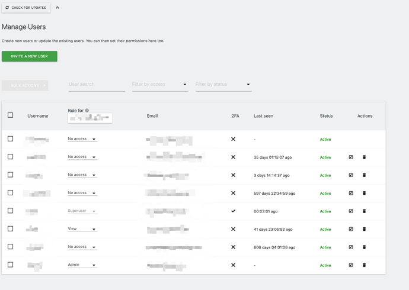The height and width of the screenshot is (290, 409).
Task: Click the Status column header
Action: [x=327, y=116]
